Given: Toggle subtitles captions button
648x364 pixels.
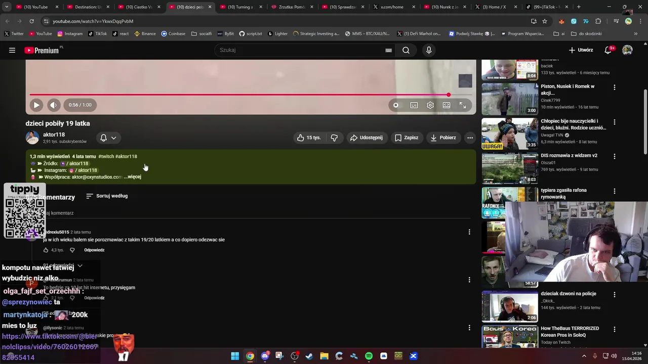Looking at the screenshot, I should (414, 105).
